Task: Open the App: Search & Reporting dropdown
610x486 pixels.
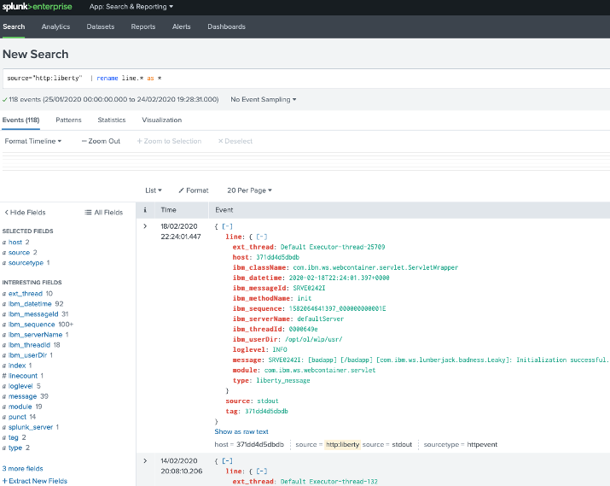Action: click(131, 7)
